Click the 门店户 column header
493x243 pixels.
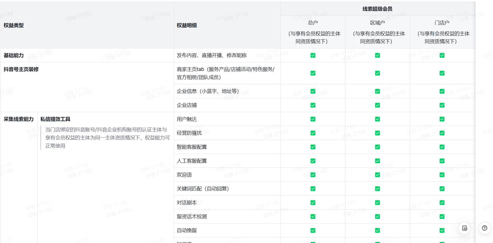[x=442, y=23]
